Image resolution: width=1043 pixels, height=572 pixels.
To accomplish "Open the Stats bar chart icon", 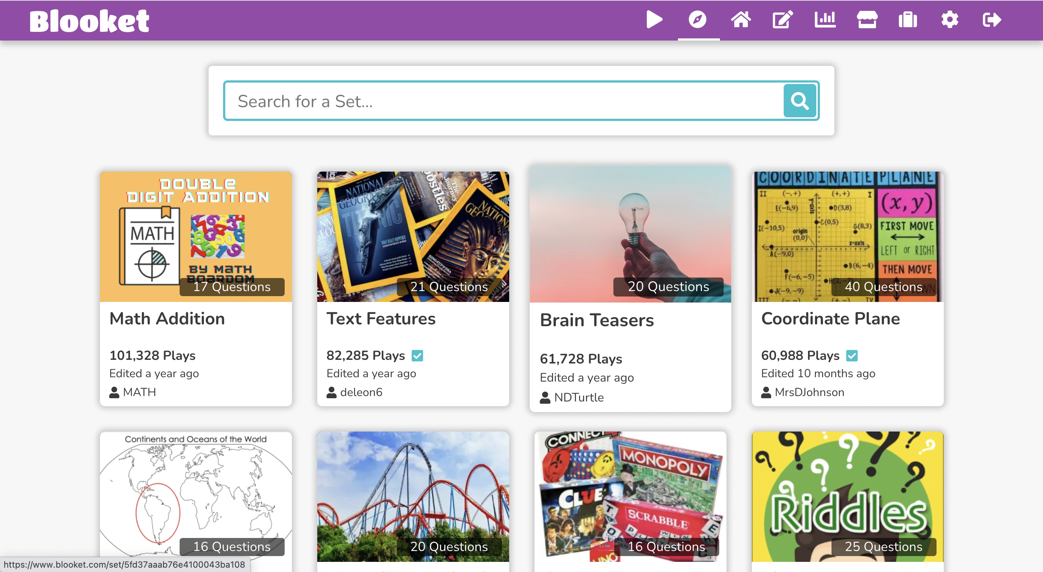I will 825,20.
